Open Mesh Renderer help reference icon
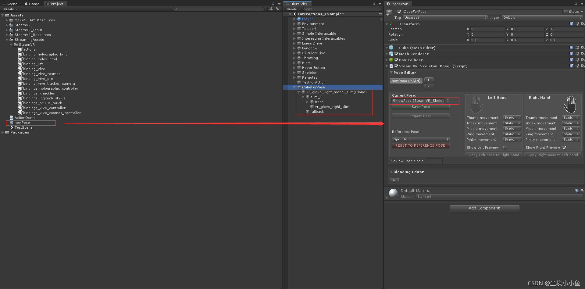This screenshot has height=289, width=585. 571,54
